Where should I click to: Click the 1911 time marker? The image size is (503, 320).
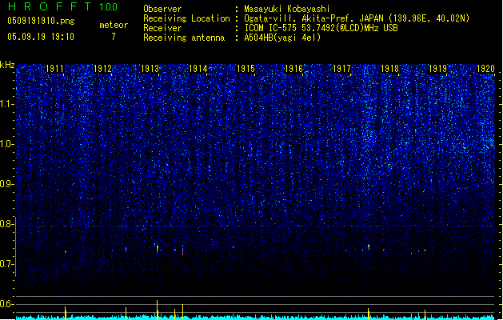[54, 69]
